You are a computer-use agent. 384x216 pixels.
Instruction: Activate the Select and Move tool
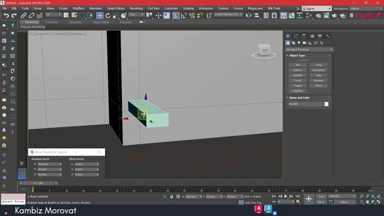pos(100,16)
